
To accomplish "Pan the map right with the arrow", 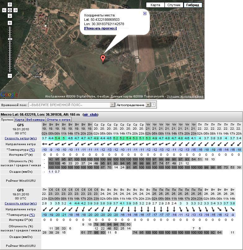I will [15, 10].
